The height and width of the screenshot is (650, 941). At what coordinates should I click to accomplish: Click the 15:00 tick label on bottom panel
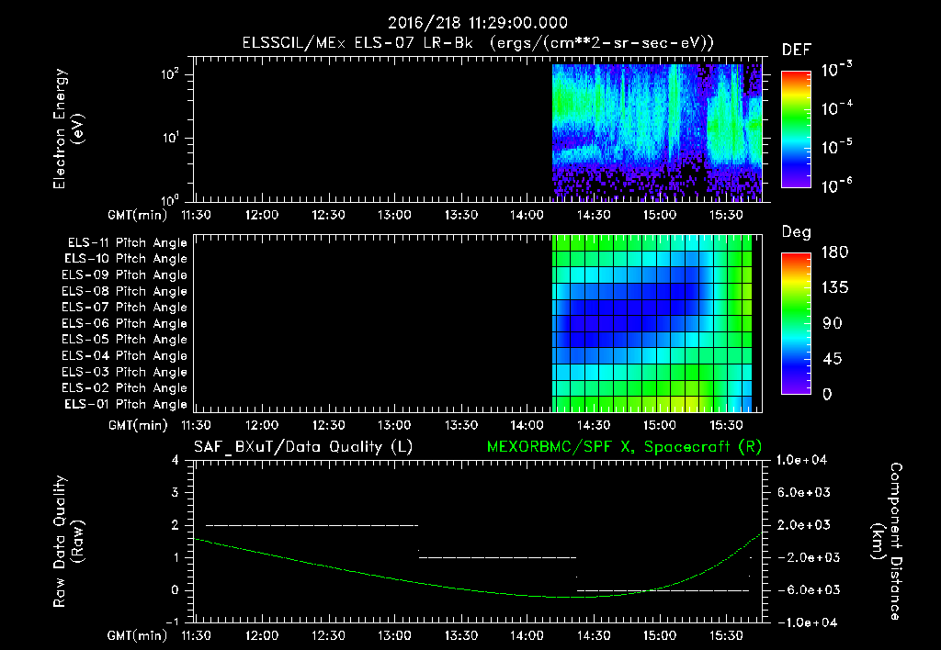tap(660, 635)
